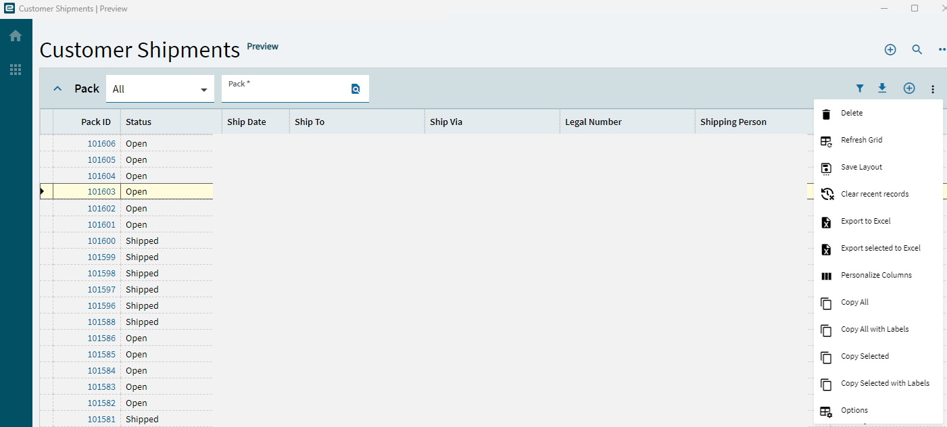This screenshot has width=947, height=427.
Task: Open pack 101588 link
Action: (x=101, y=322)
